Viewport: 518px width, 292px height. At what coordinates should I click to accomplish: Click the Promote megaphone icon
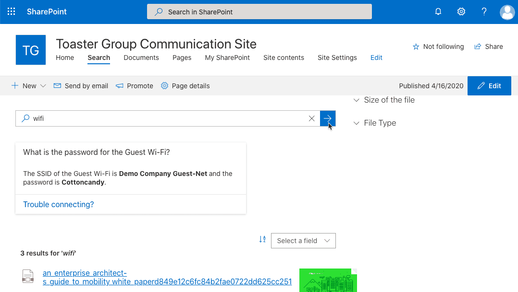click(120, 86)
